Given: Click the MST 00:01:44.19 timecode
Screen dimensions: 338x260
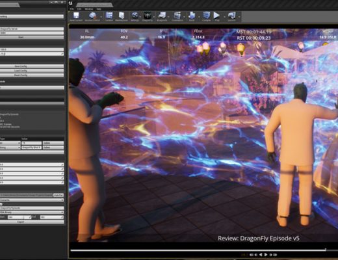Looking at the screenshot, I should point(253,32).
